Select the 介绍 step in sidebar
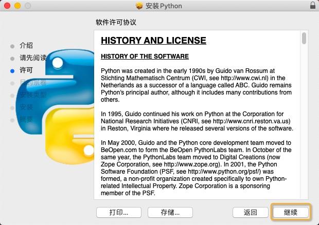 coord(26,46)
